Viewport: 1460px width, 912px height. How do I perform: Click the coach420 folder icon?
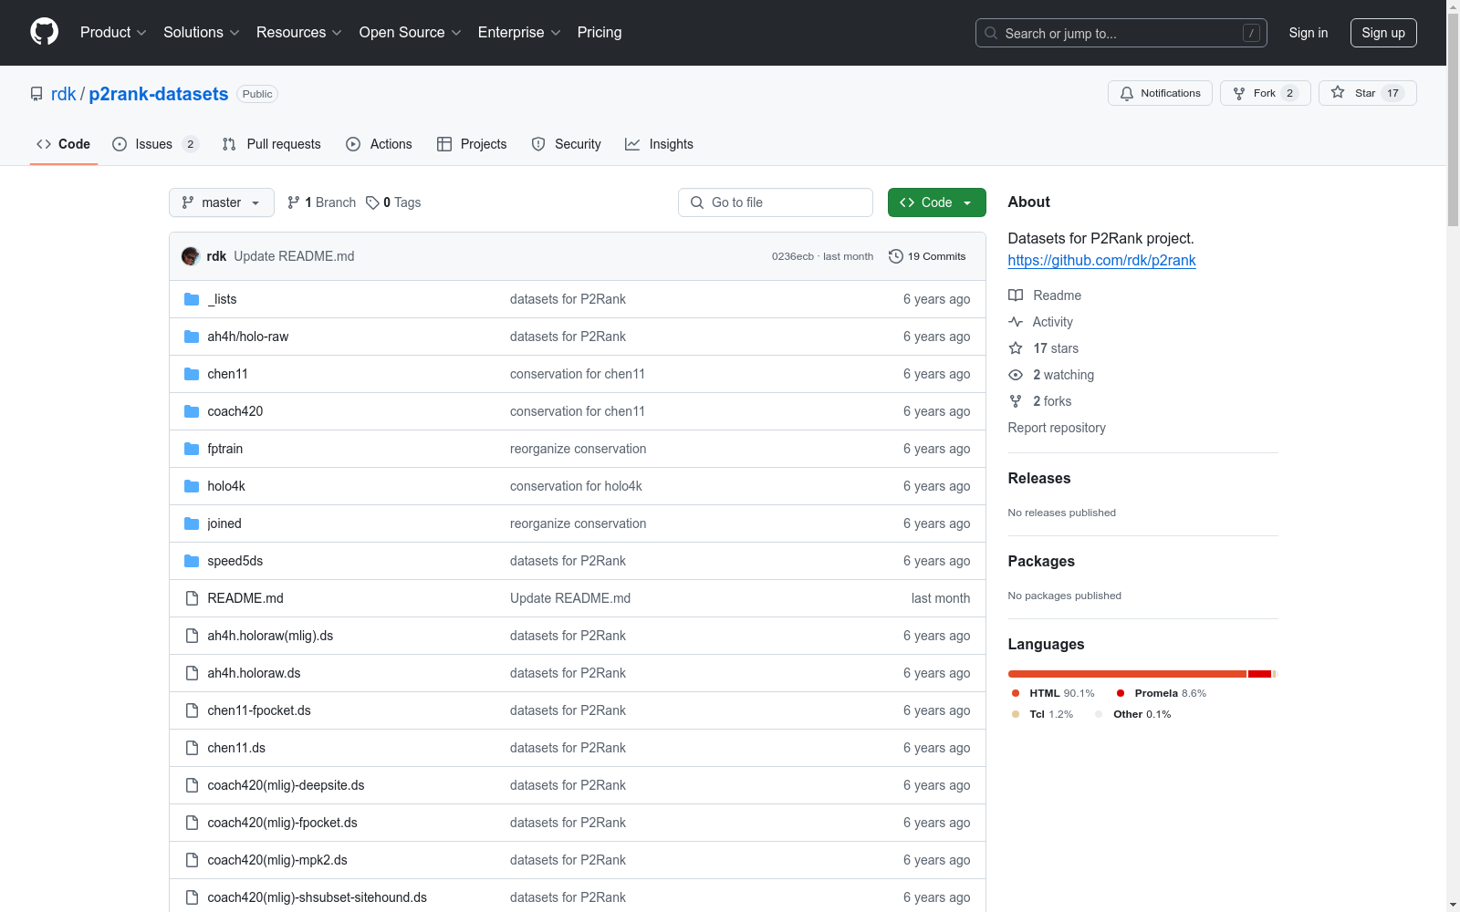pyautogui.click(x=192, y=411)
